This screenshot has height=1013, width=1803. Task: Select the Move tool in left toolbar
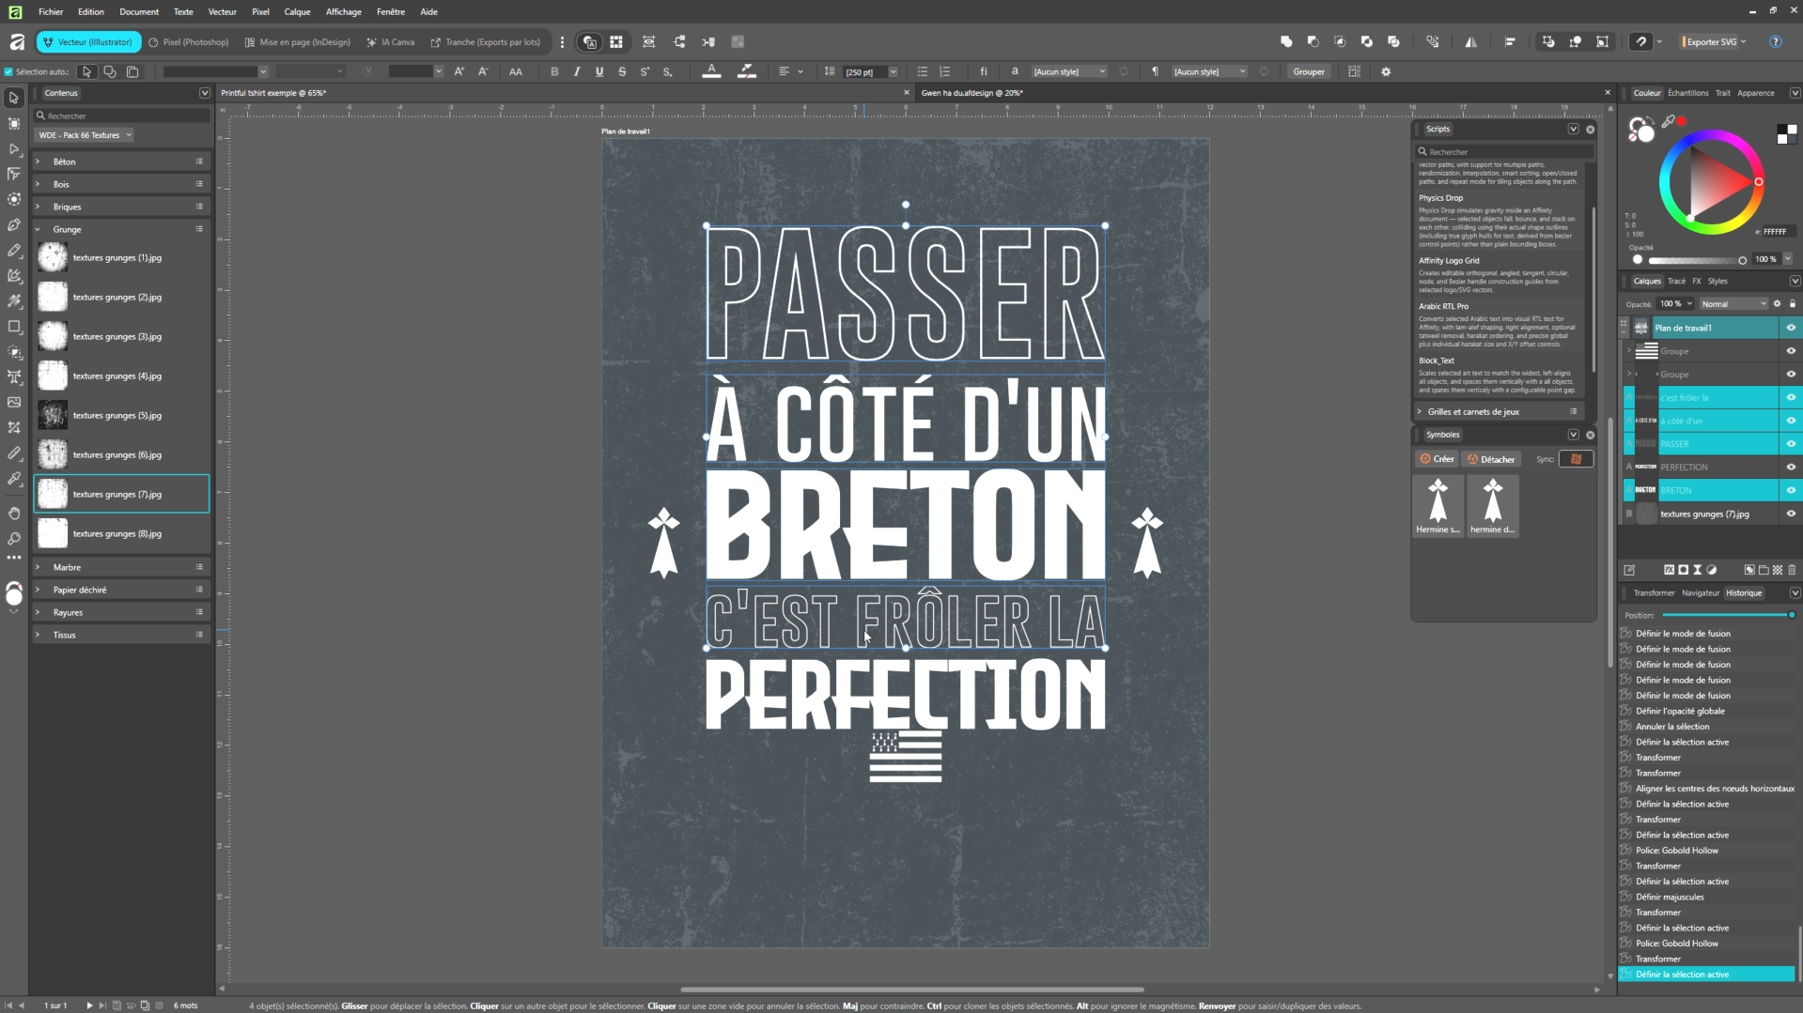(14, 98)
